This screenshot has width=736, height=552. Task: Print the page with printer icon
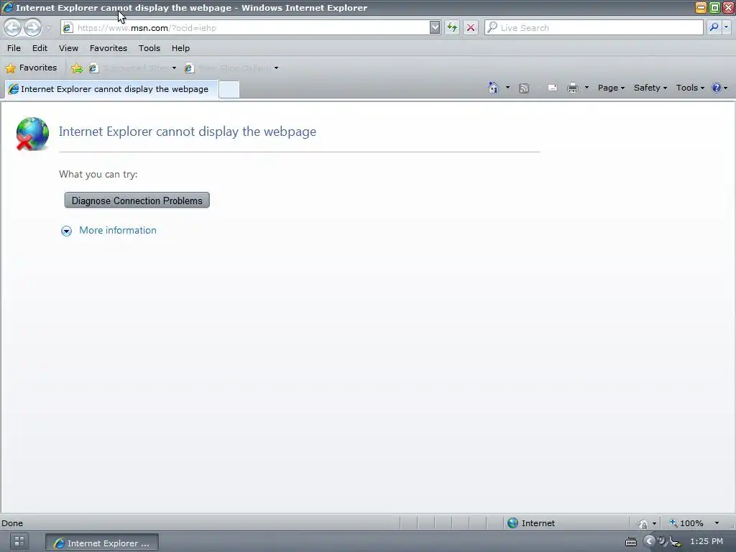pos(573,88)
